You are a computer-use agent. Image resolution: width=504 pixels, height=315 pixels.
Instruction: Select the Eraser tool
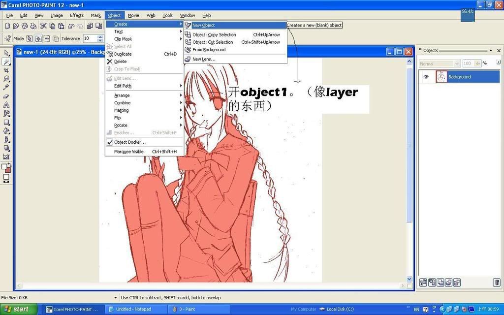tap(6, 96)
